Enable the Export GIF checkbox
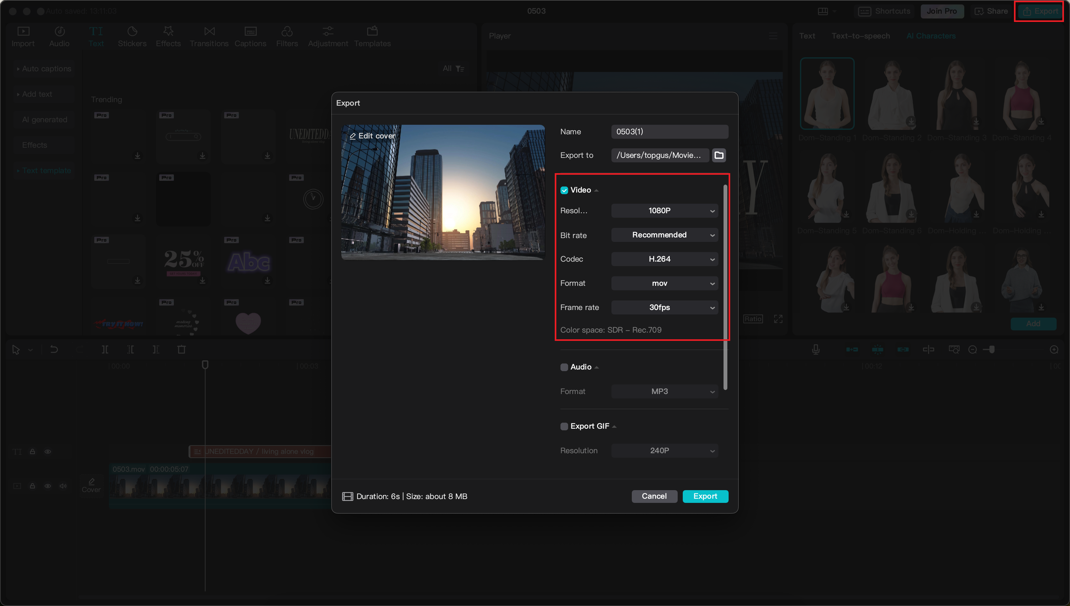This screenshot has height=606, width=1070. point(564,426)
